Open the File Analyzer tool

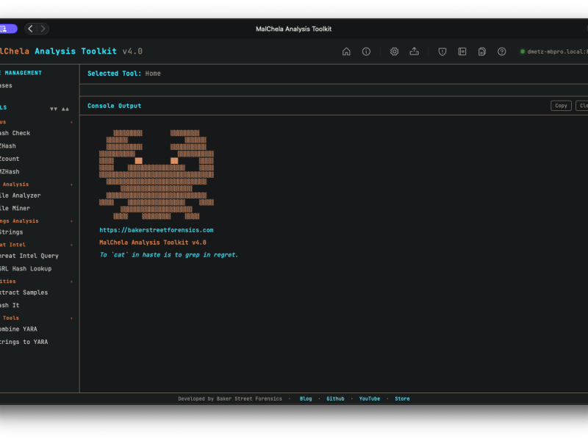[x=21, y=196]
